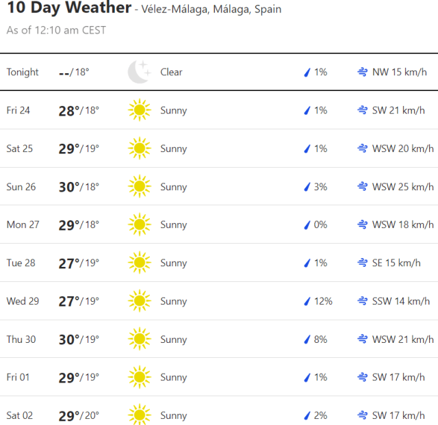438x425 pixels.
Task: Click the sun icon for Sun 26
Action: 139,187
